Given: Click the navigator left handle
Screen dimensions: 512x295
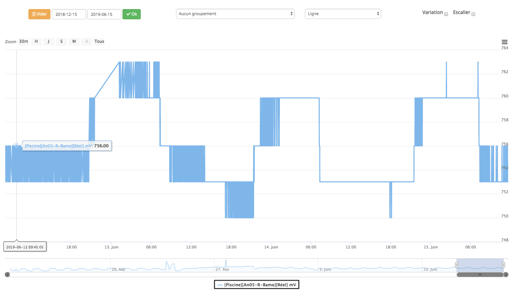Looking at the screenshot, I should (x=457, y=265).
